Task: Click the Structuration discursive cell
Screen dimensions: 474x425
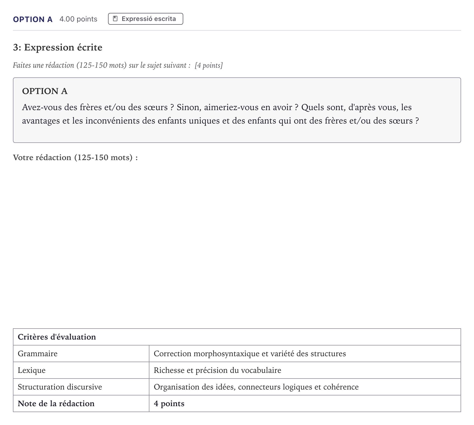Action: pyautogui.click(x=81, y=387)
